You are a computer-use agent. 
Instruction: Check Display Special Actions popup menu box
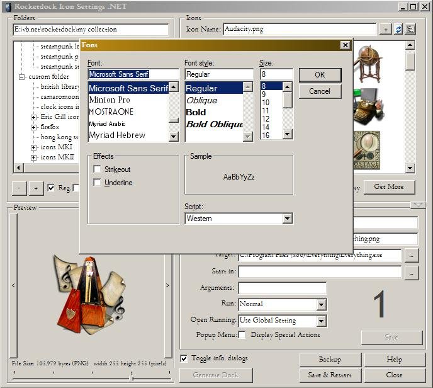tap(242, 334)
